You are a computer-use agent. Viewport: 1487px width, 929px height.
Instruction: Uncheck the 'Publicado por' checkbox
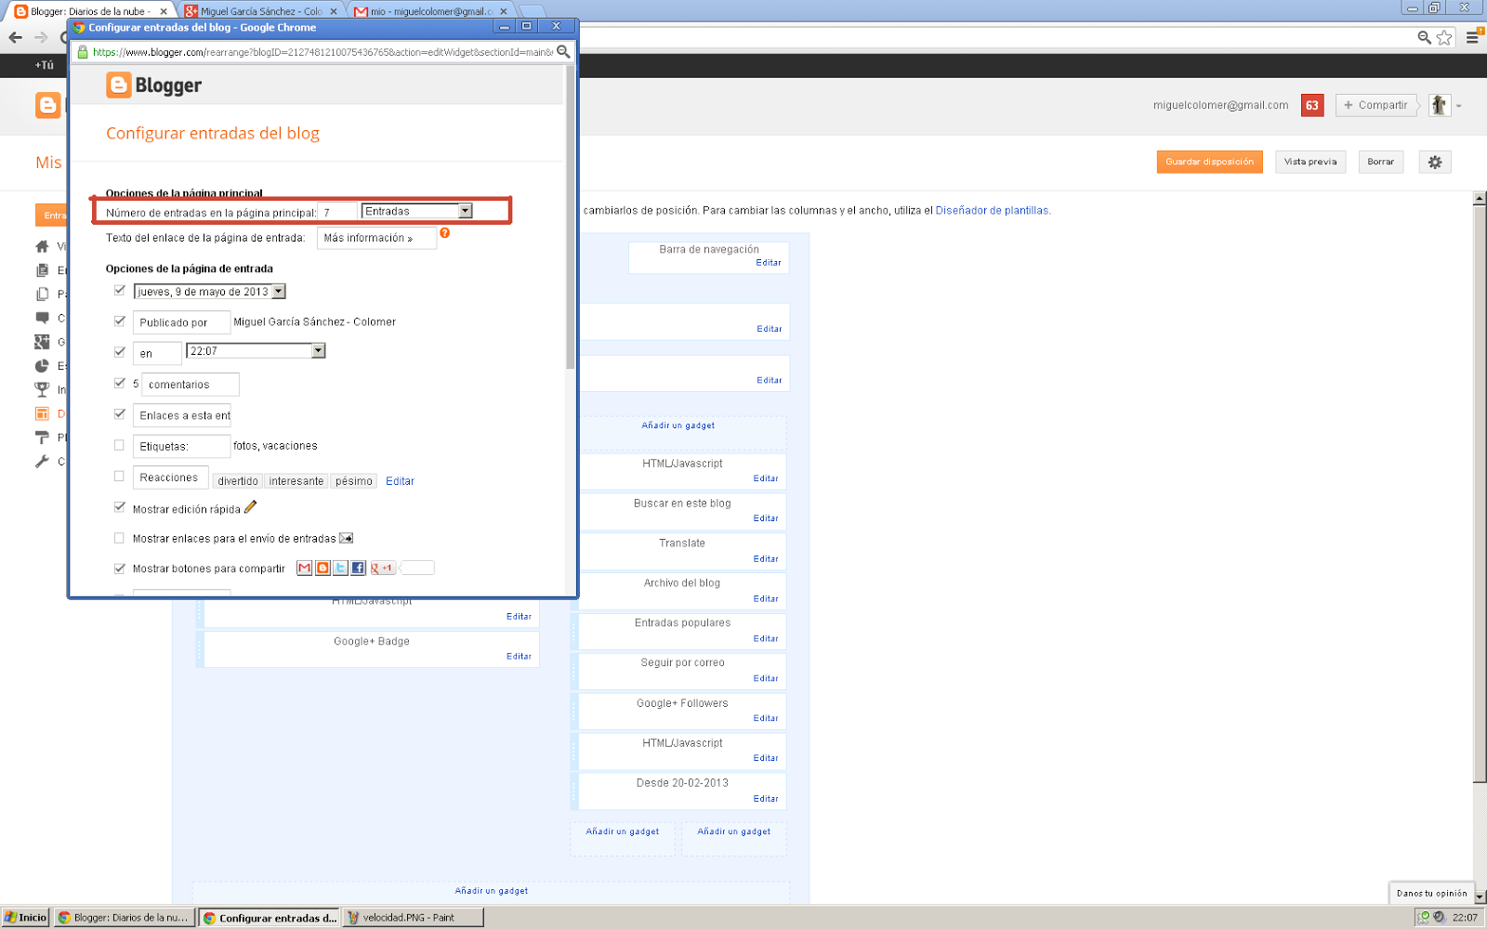tap(119, 321)
